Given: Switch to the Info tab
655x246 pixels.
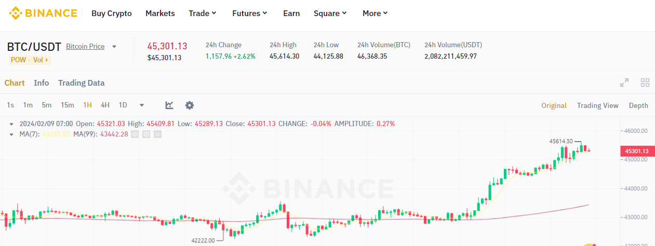Looking at the screenshot, I should [x=42, y=83].
